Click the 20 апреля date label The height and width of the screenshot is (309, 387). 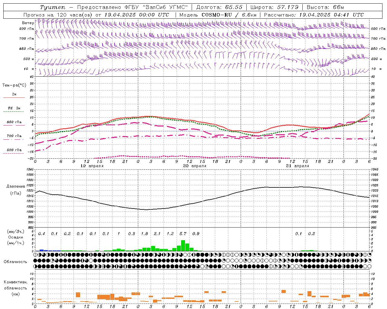[195, 166]
